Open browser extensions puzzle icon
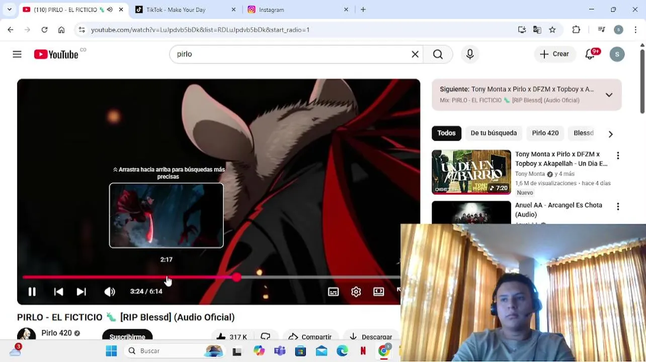Viewport: 646px width, 362px height. tap(577, 30)
